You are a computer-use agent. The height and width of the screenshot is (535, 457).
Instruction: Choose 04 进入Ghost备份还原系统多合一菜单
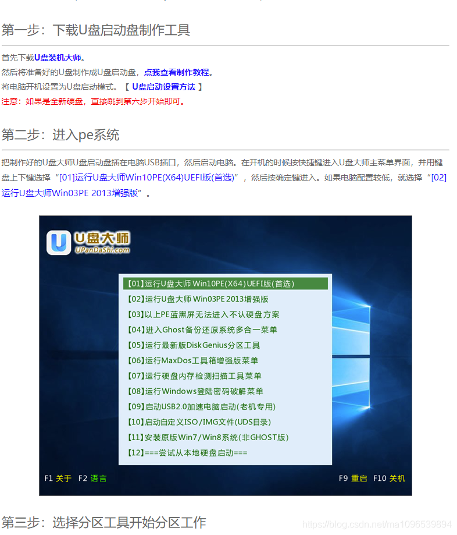point(202,330)
